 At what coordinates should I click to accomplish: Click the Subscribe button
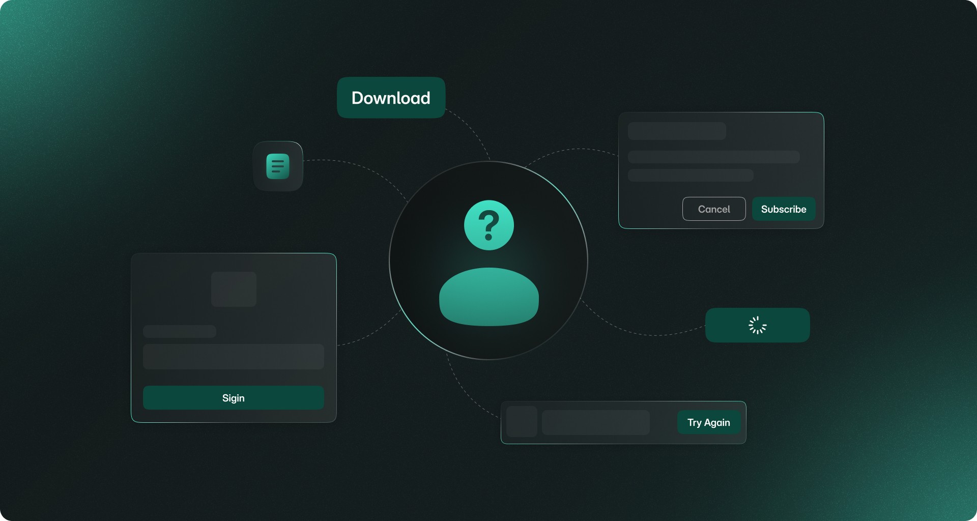pyautogui.click(x=784, y=209)
